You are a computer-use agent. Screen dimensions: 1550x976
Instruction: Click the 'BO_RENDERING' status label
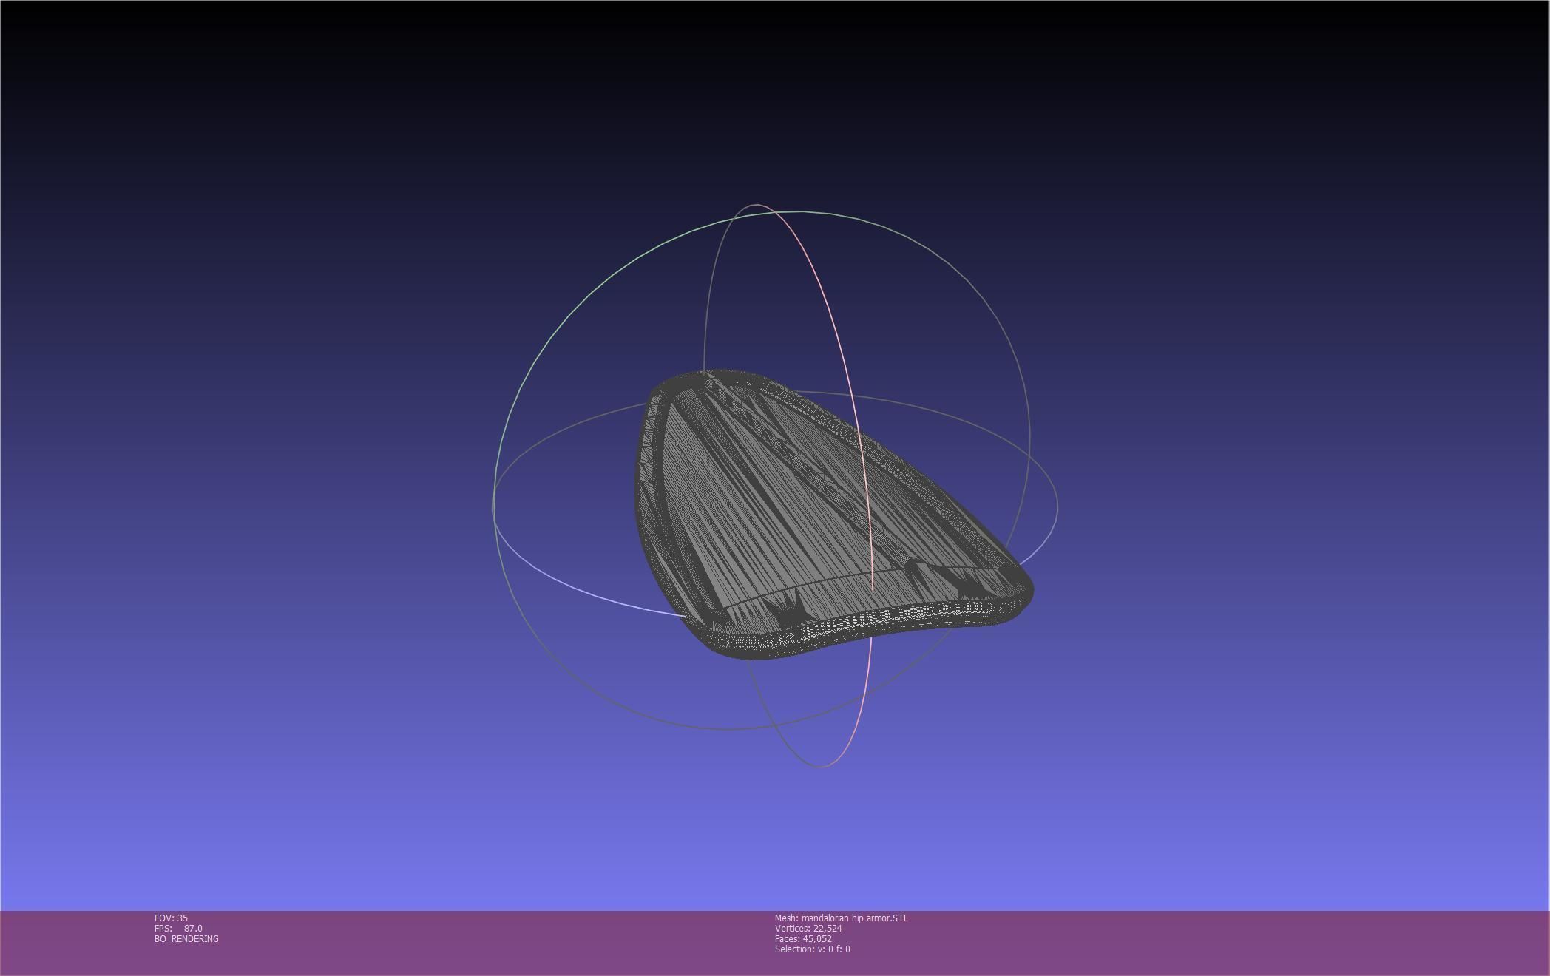(186, 938)
